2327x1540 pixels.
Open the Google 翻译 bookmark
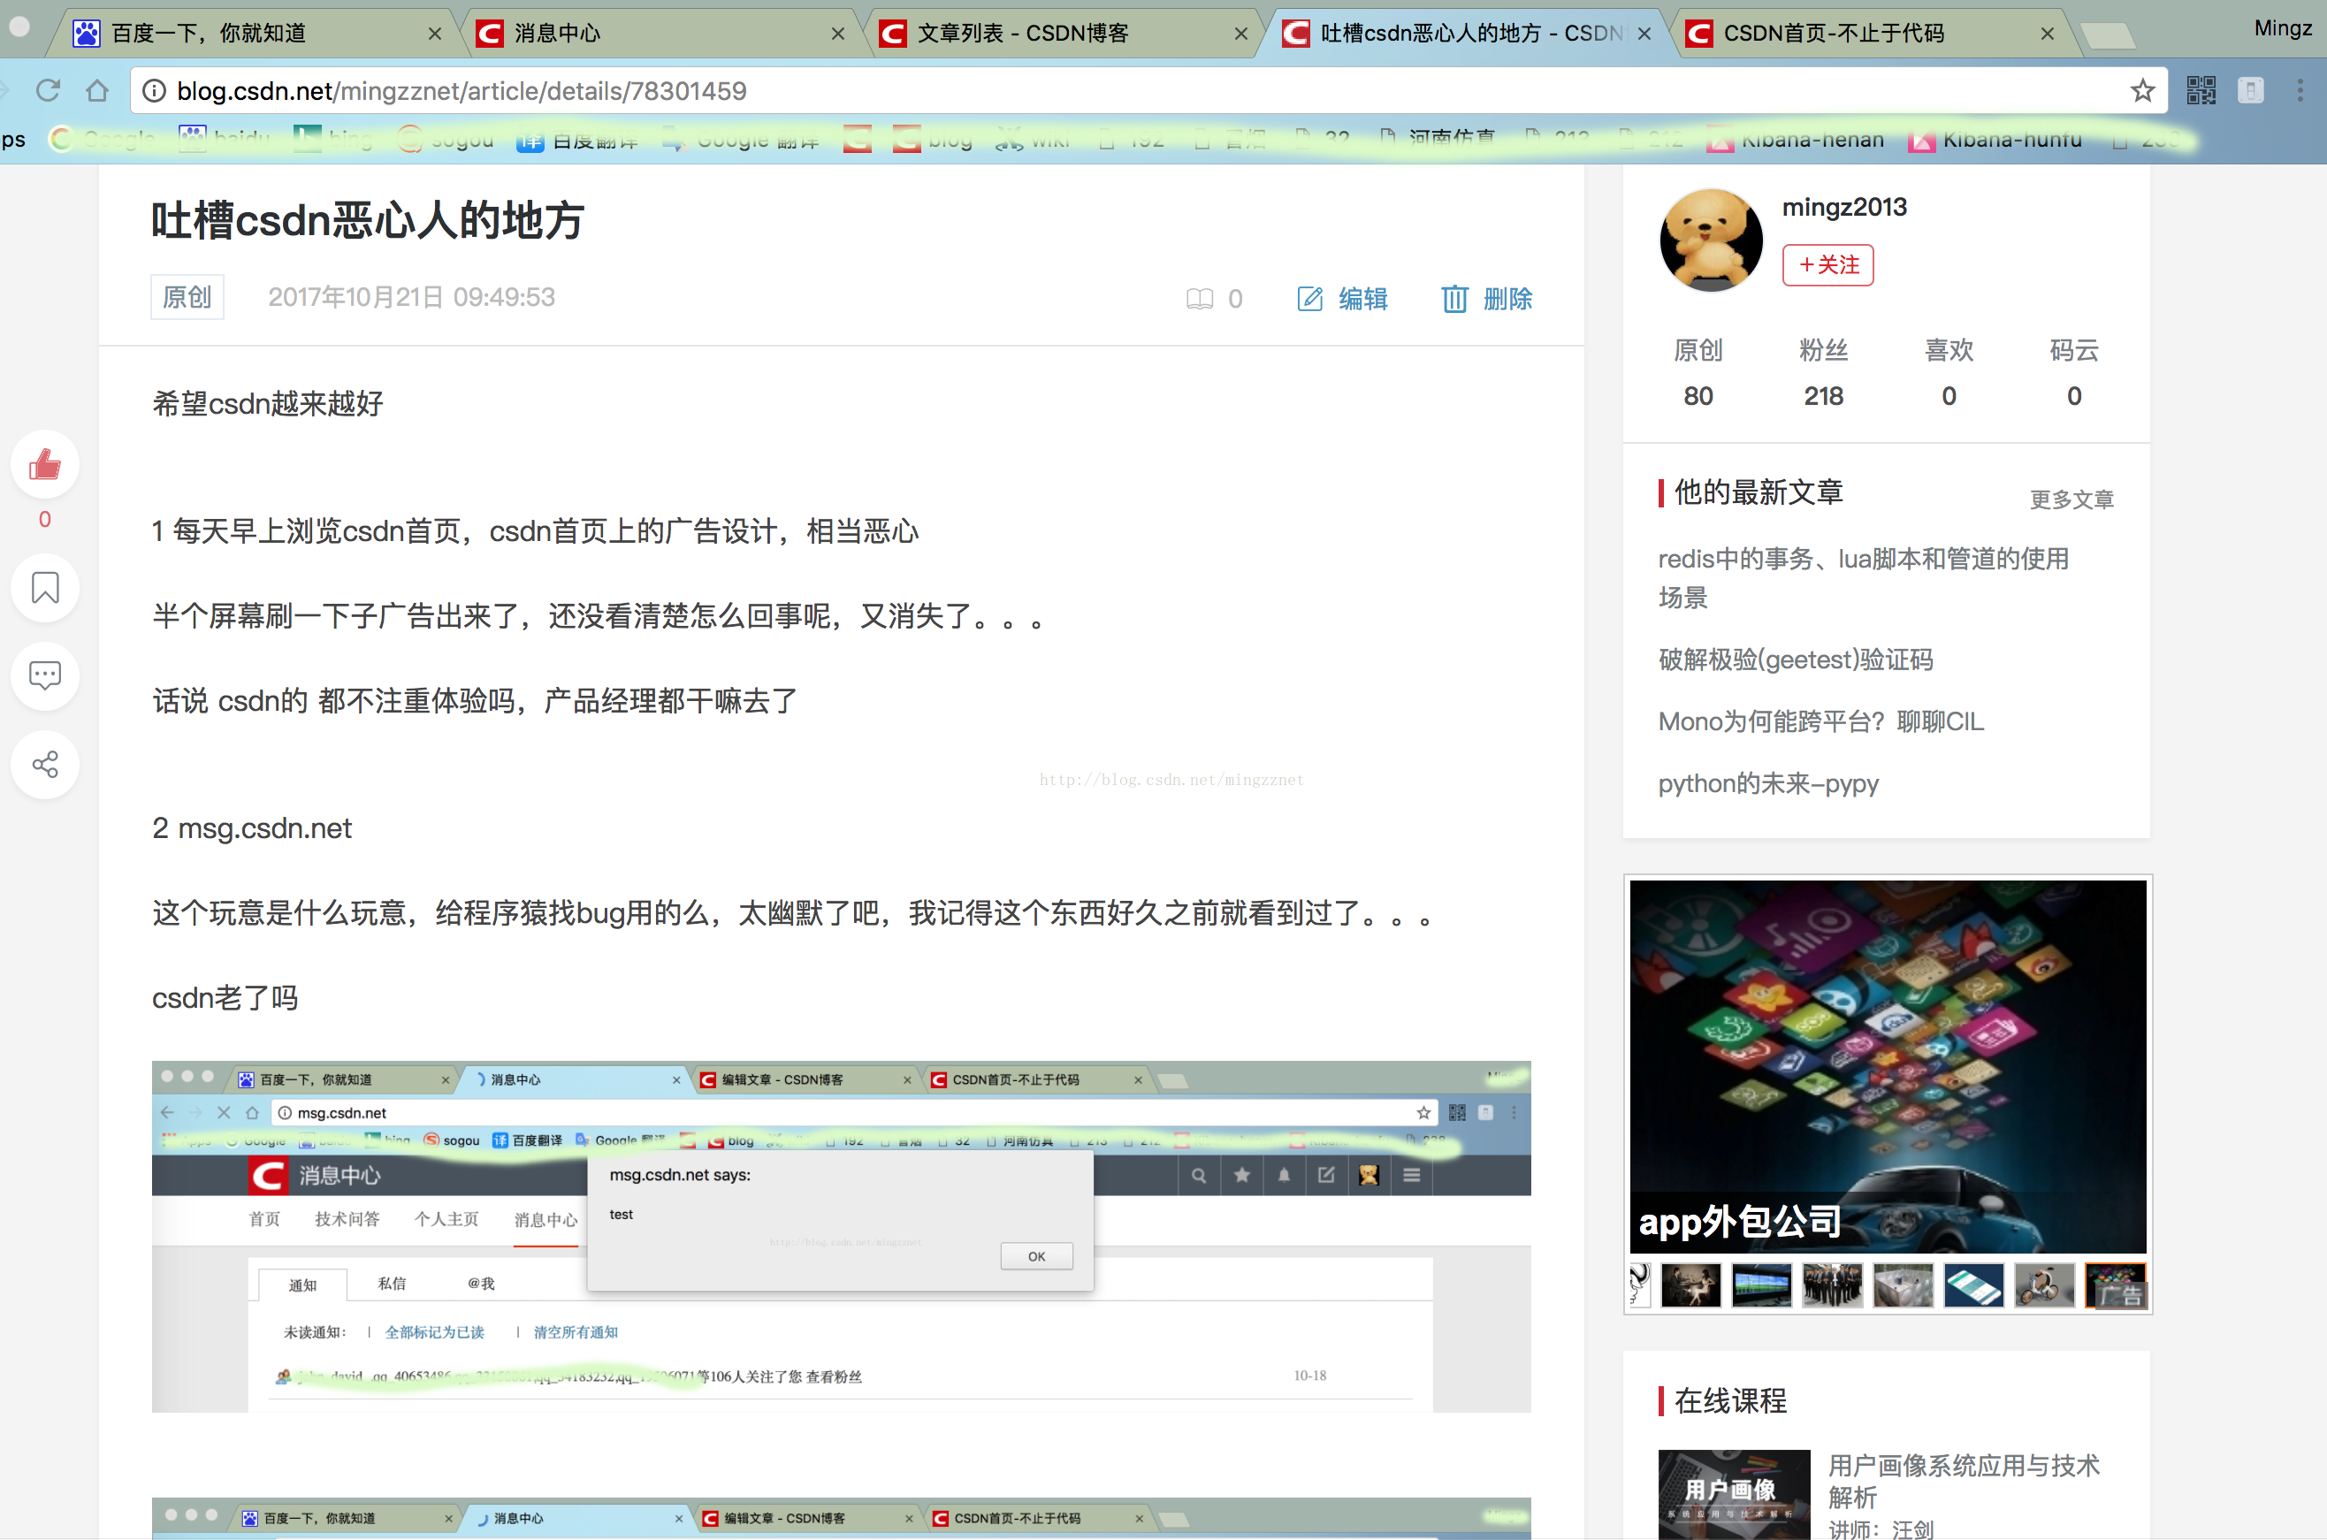[x=741, y=141]
